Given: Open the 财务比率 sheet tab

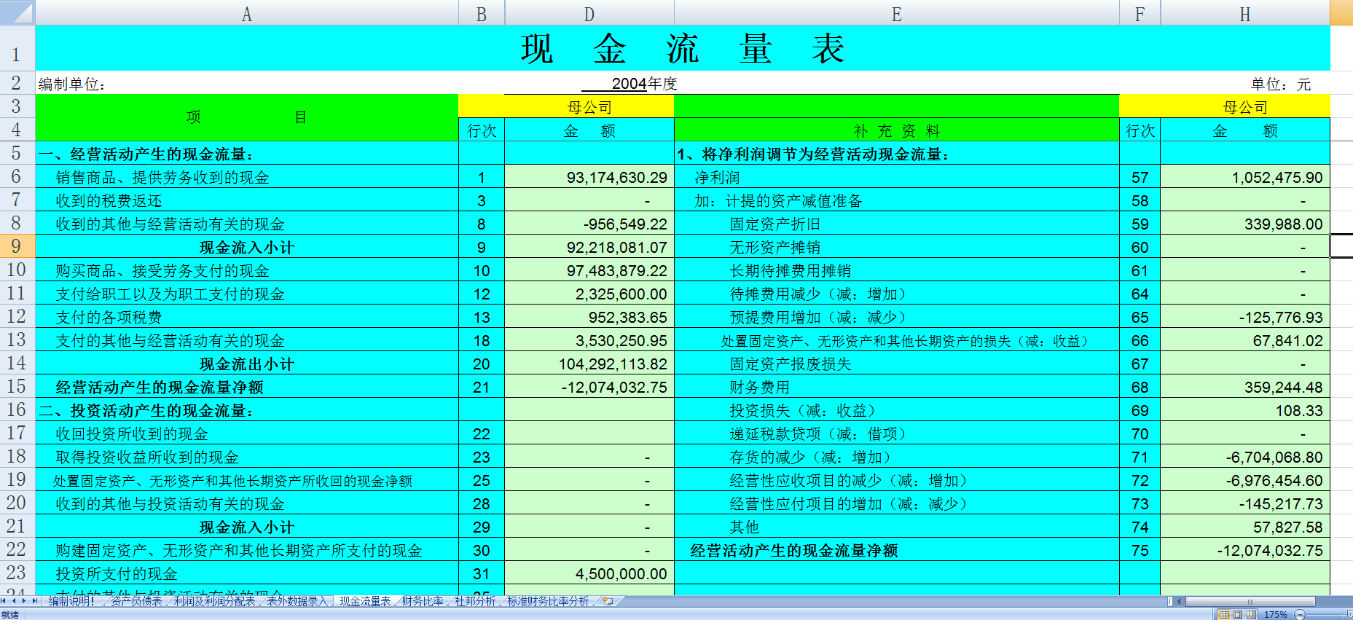Looking at the screenshot, I should [423, 601].
